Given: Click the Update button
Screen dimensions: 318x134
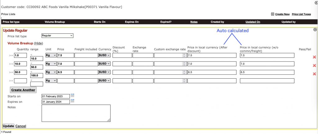Looking at the screenshot, I should [8, 126].
